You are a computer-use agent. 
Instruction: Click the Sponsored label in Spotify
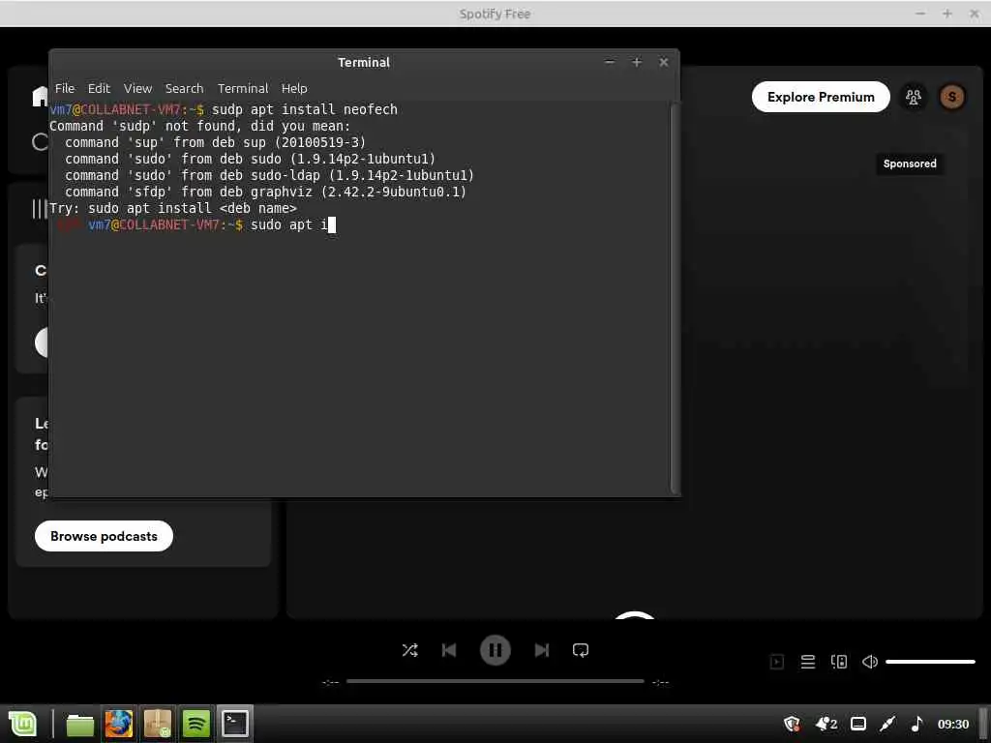(910, 163)
